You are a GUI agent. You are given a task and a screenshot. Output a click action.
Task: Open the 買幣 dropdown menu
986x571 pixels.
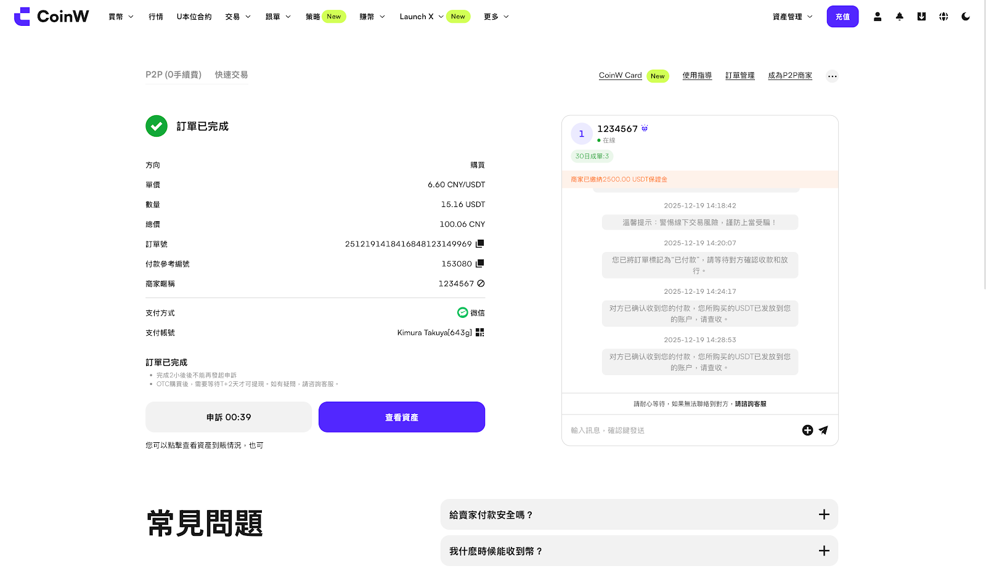pyautogui.click(x=121, y=17)
